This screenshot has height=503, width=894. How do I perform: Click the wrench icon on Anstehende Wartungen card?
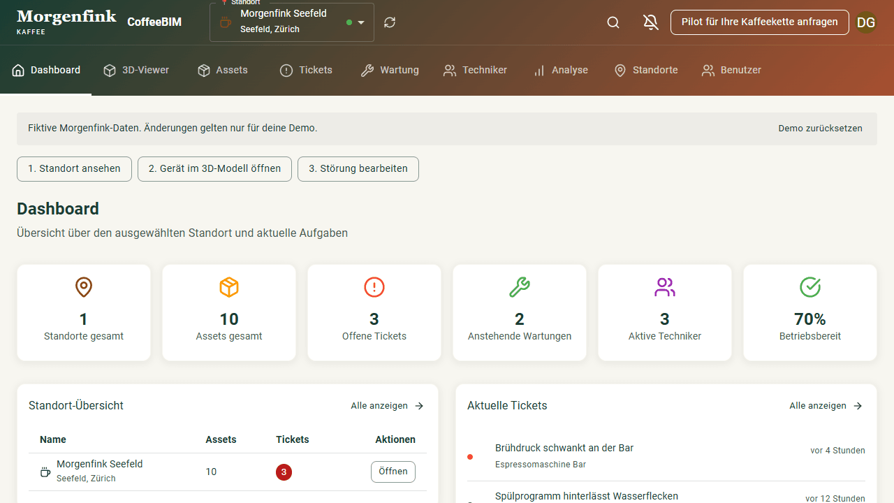click(x=520, y=287)
